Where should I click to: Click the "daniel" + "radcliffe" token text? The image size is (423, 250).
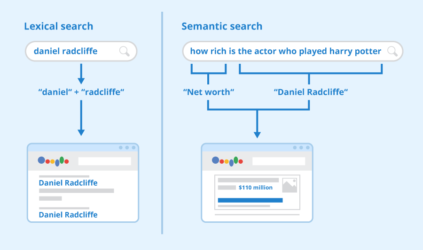click(81, 92)
